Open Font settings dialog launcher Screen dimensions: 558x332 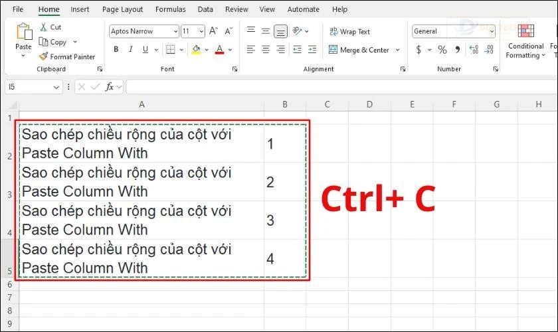click(x=235, y=69)
